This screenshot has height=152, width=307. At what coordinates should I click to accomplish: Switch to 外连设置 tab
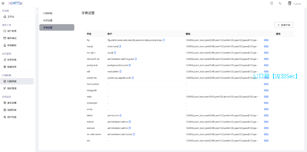pos(48,20)
